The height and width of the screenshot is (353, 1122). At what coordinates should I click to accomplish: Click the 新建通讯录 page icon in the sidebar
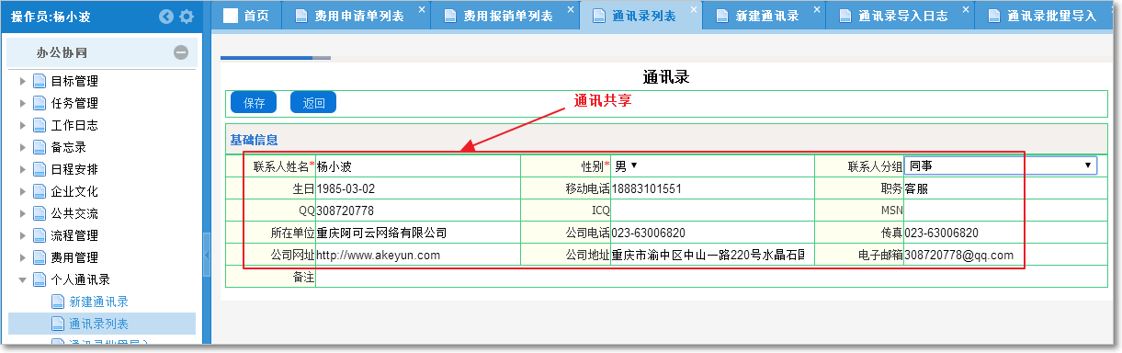coord(58,302)
